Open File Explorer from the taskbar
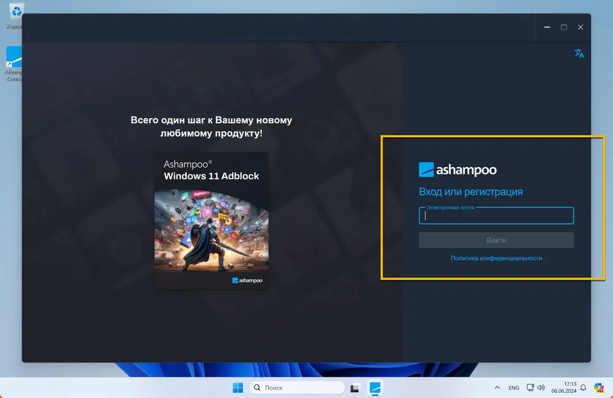 (x=354, y=387)
